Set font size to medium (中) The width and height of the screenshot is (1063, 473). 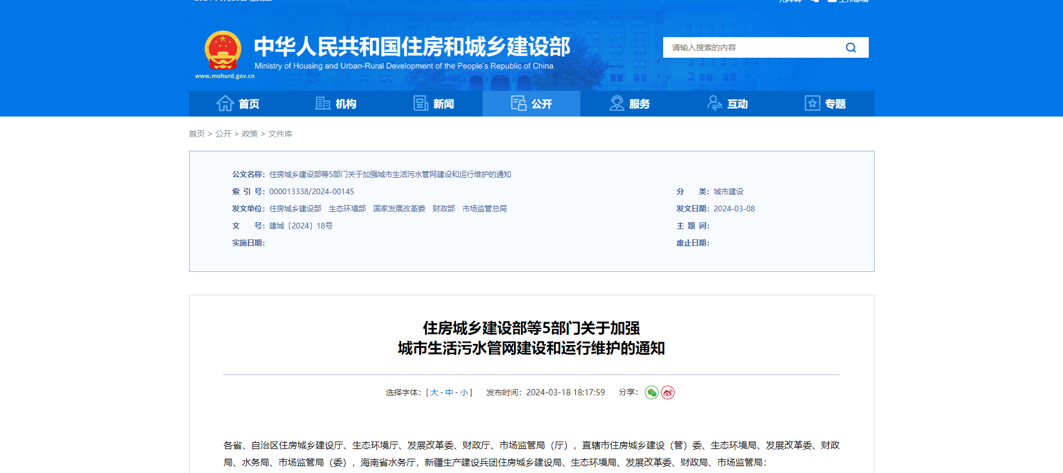(449, 392)
